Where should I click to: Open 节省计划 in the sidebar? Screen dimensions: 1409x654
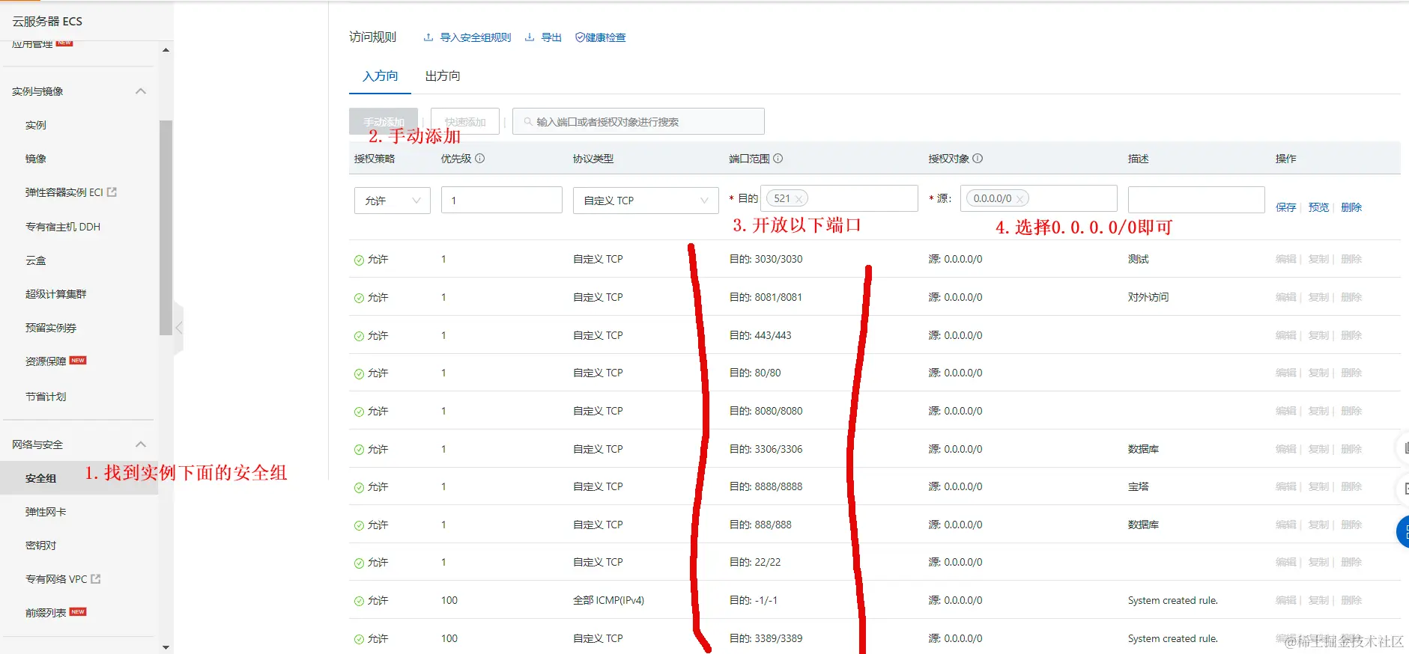(x=46, y=397)
